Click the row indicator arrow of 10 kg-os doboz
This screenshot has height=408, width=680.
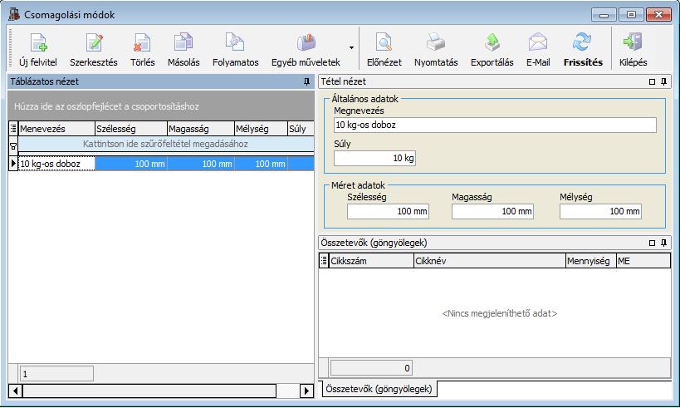(13, 164)
